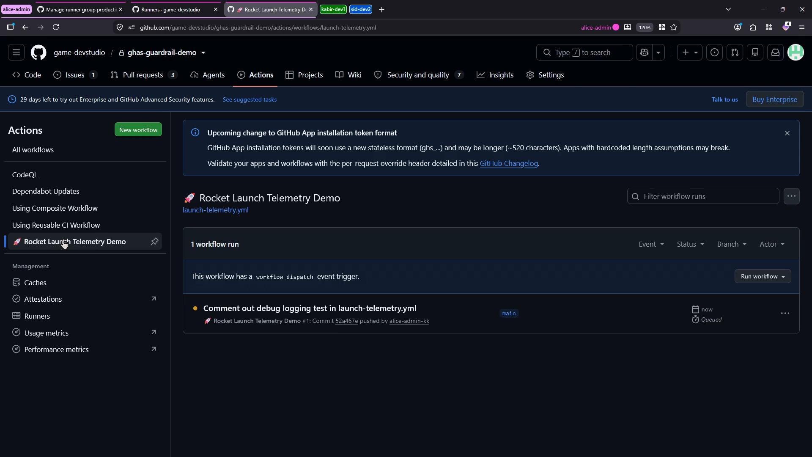
Task: Click the Buy Enterprise button
Action: click(774, 99)
